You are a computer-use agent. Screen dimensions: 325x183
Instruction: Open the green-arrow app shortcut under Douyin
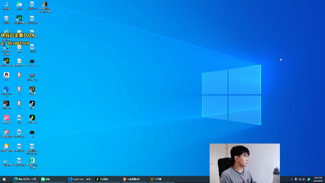point(32,119)
